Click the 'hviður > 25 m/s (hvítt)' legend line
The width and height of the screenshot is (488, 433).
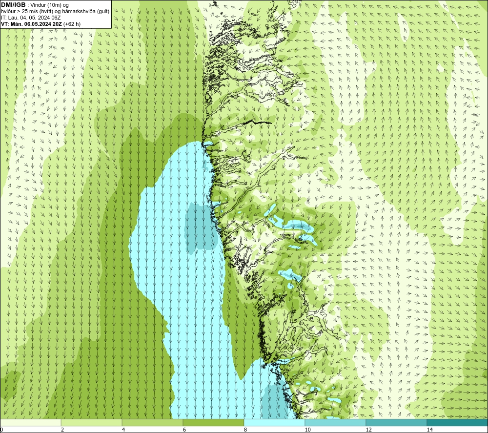(x=55, y=12)
